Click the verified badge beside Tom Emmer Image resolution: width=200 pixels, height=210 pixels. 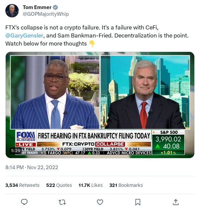click(x=56, y=7)
